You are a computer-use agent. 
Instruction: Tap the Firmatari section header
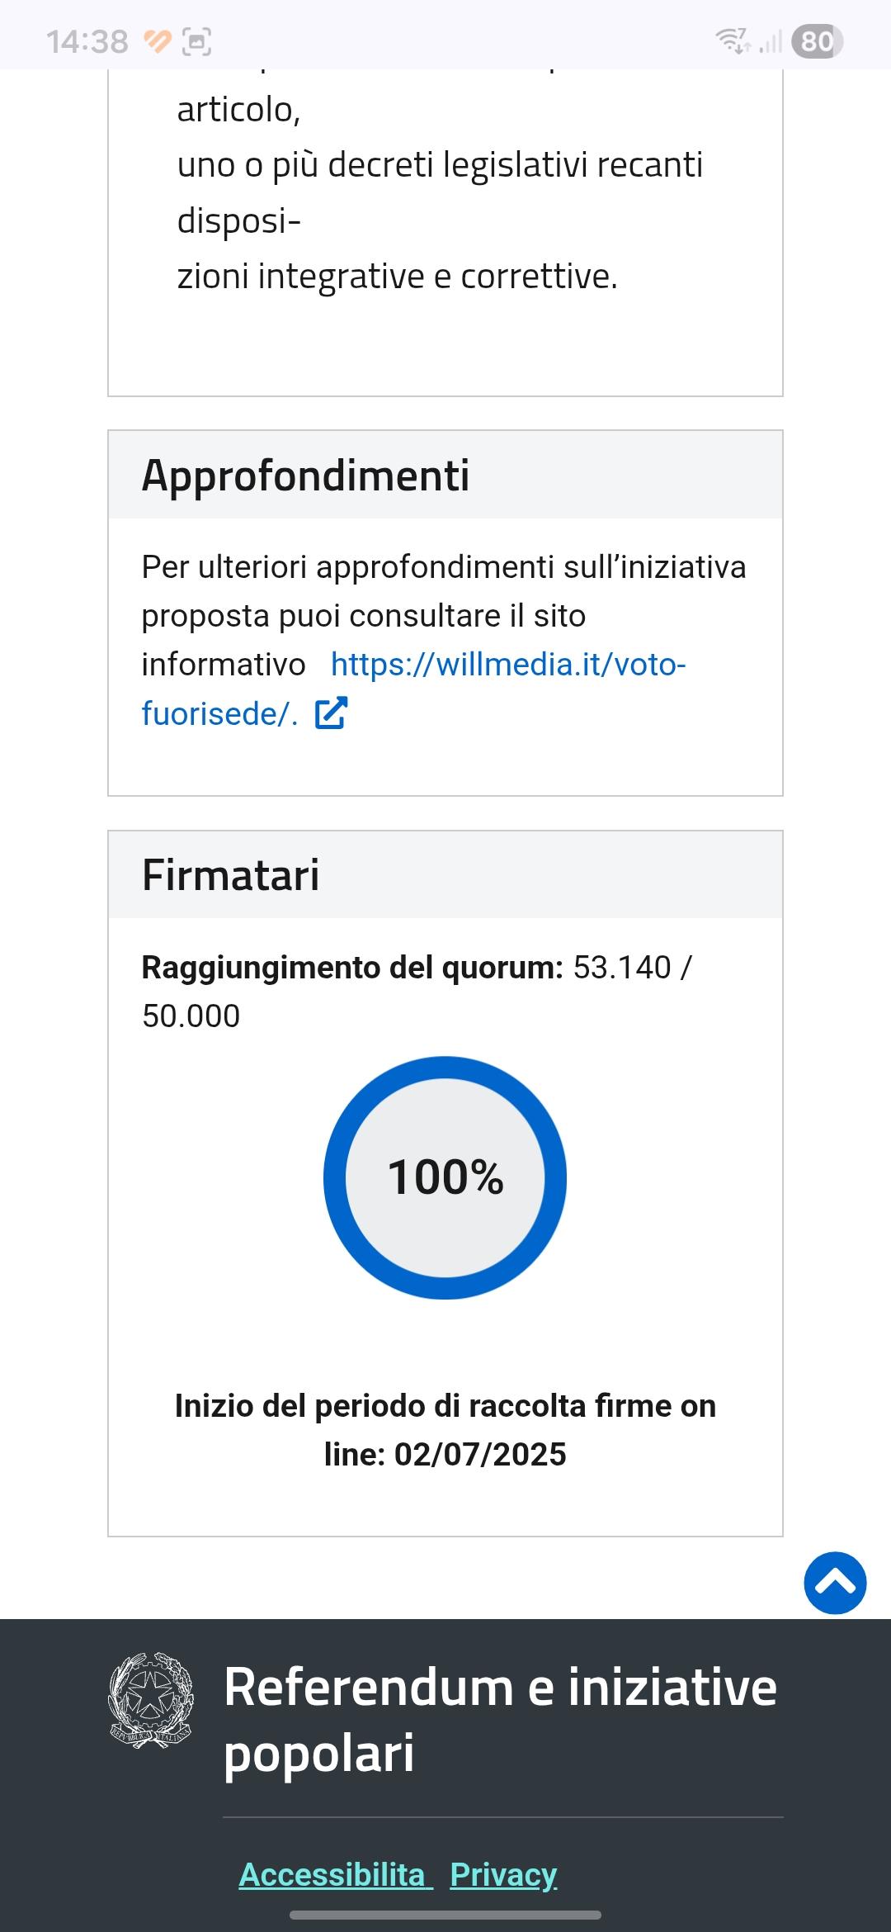(x=231, y=875)
